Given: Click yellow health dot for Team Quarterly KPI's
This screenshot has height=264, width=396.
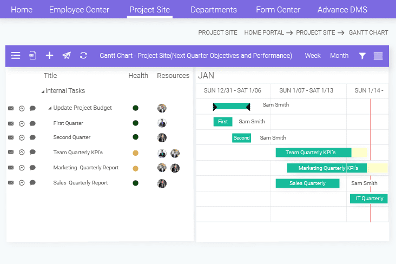Looking at the screenshot, I should [136, 153].
